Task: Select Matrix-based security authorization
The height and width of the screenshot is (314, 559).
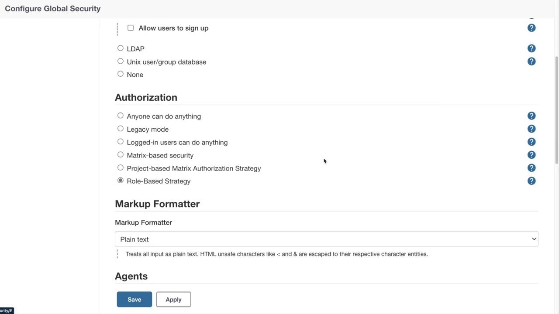Action: 121,155
